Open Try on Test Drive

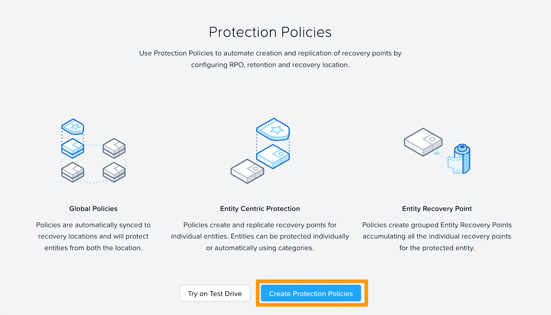(214, 293)
